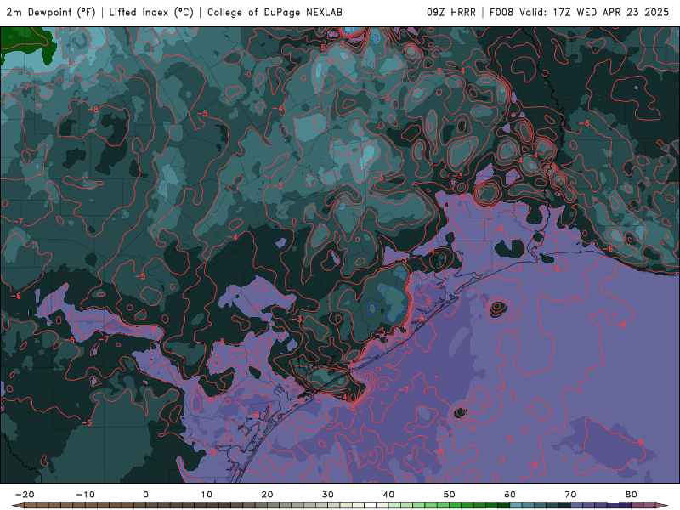
Task: Click the 70 tick label on color scale
Action: point(570,495)
